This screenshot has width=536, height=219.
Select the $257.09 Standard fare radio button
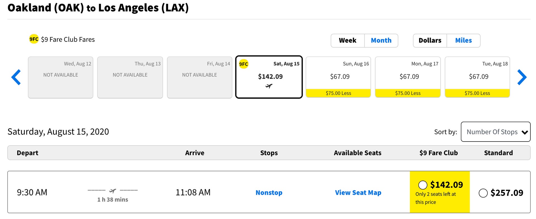[483, 193]
